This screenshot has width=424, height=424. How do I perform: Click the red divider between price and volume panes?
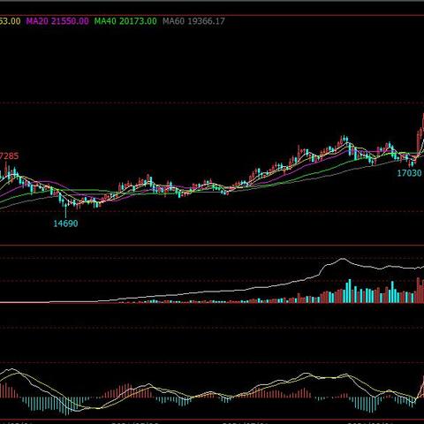point(212,245)
